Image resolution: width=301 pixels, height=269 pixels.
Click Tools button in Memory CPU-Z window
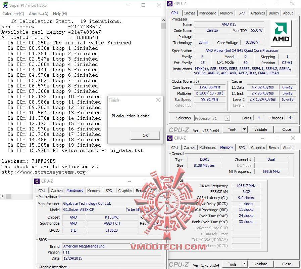pyautogui.click(x=232, y=264)
